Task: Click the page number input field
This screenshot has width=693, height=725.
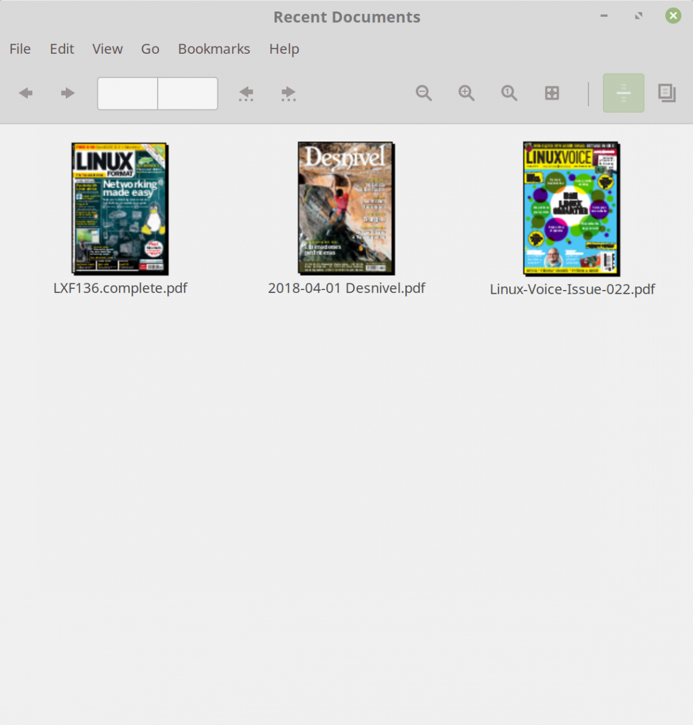Action: (x=127, y=93)
